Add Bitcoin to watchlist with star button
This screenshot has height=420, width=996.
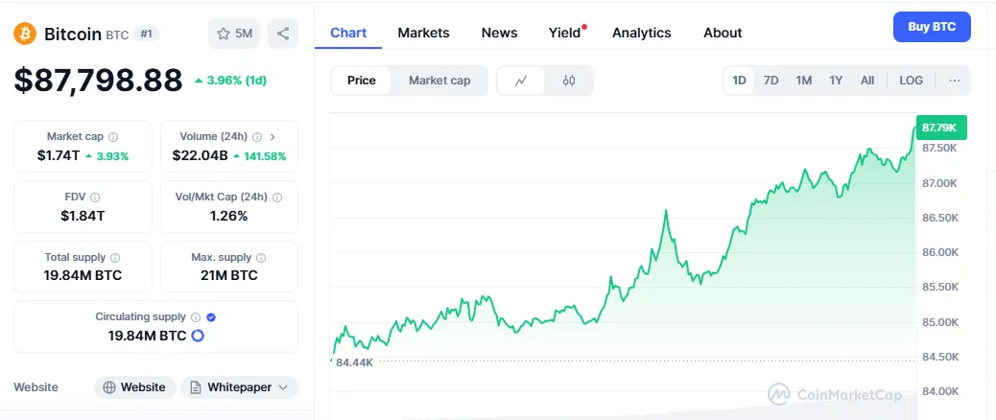[234, 34]
